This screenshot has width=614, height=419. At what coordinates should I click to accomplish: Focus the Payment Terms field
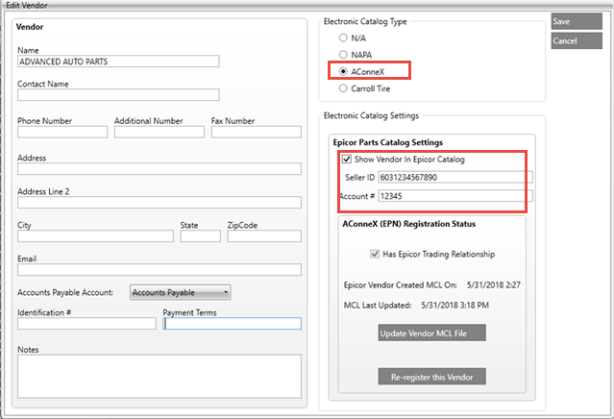233,324
